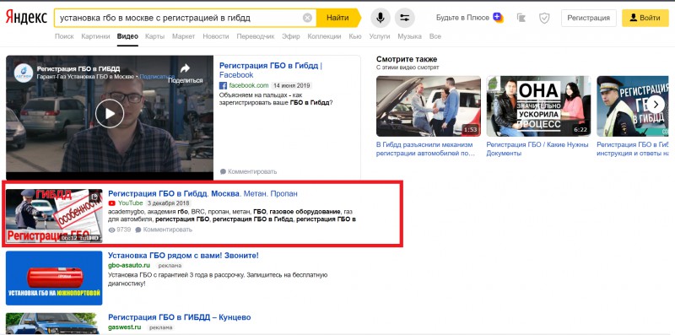Viewport: 675px width, 335px height.
Task: Click the YouTube source label
Action: coord(131,203)
